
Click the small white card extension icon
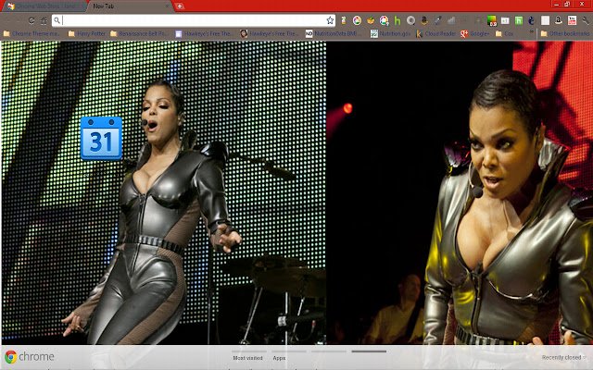click(505, 20)
